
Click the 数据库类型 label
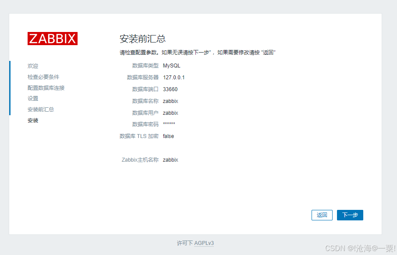(145, 66)
